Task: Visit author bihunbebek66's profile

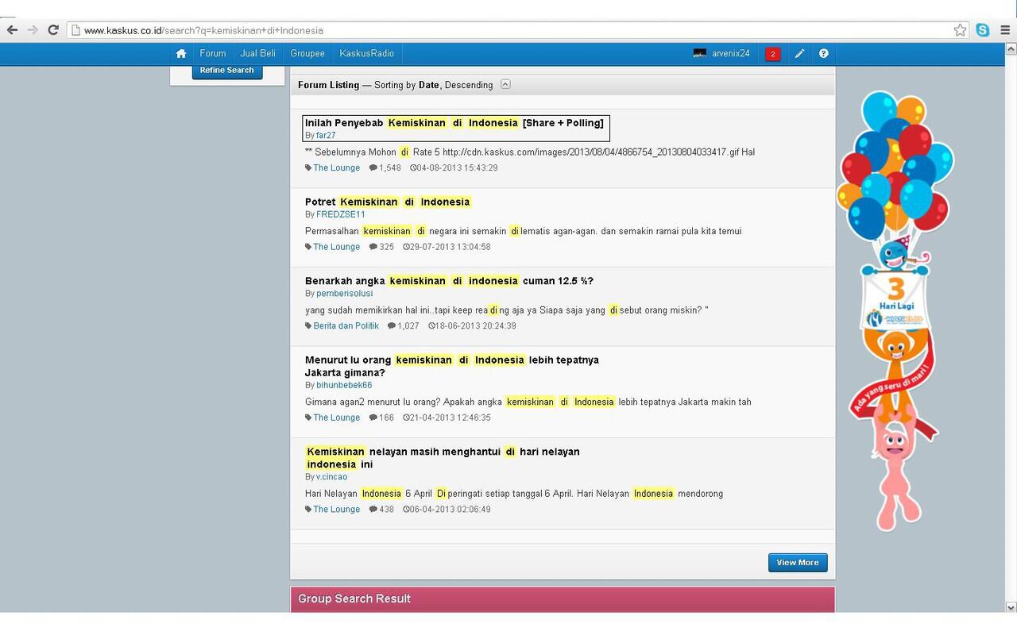Action: click(x=344, y=385)
